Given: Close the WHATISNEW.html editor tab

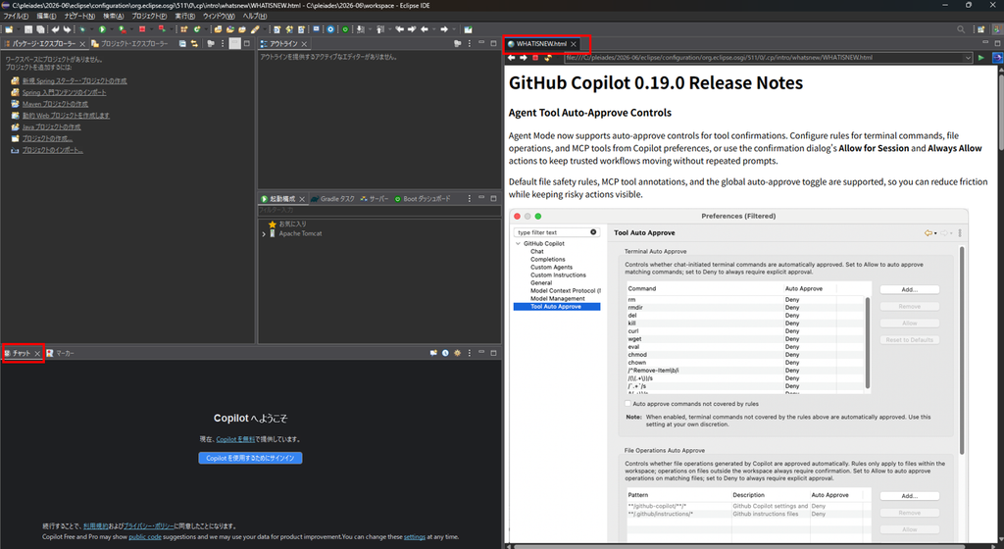Looking at the screenshot, I should click(573, 44).
